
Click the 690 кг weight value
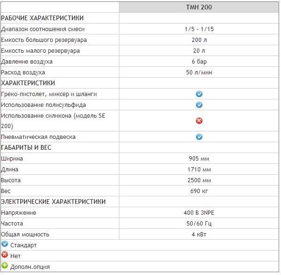pos(199,191)
